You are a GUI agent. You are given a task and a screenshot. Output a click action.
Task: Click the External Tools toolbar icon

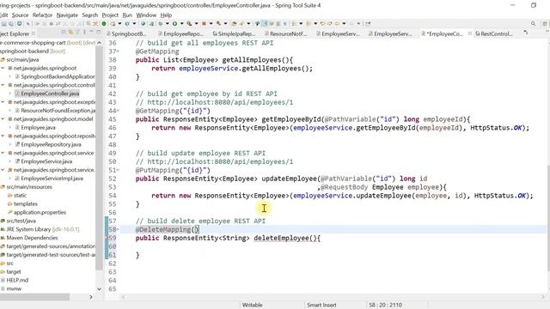tap(218, 24)
